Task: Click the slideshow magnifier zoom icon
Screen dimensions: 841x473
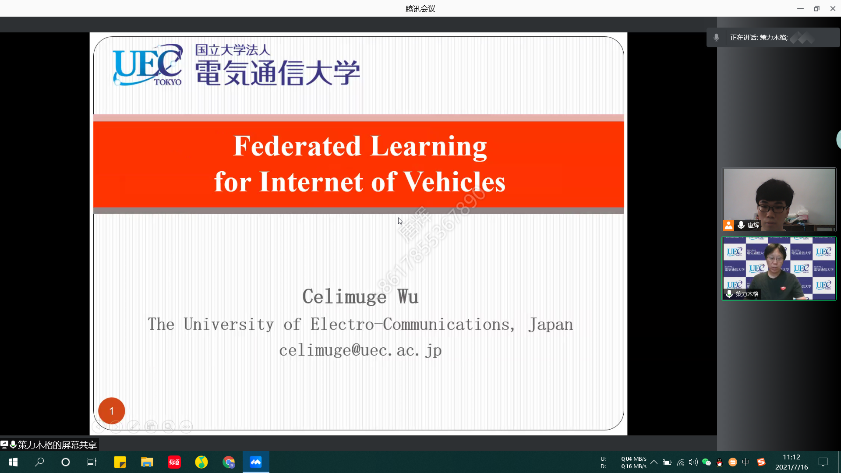Action: point(169,426)
